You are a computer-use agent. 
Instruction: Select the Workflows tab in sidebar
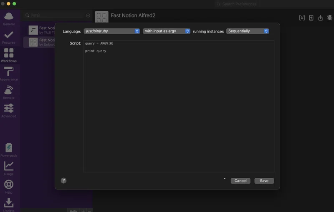9,55
